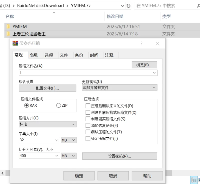Switch Explorer to details view icon

194,180
